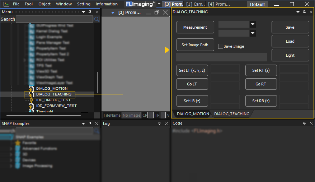Image resolution: width=315 pixels, height=182 pixels.
Task: Select DIALOG_TEACHING in the Menu tree
Action: point(54,94)
